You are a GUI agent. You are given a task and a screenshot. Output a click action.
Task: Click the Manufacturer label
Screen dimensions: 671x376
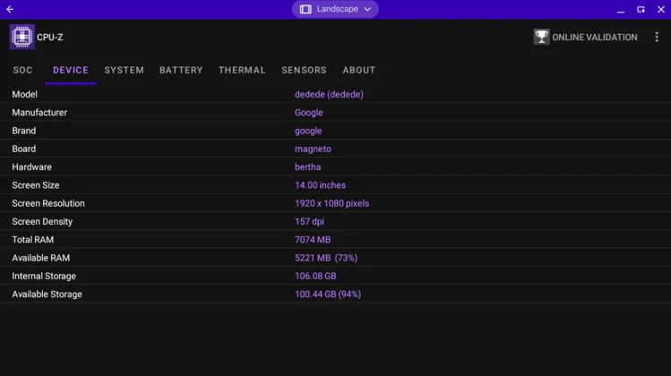pos(39,113)
